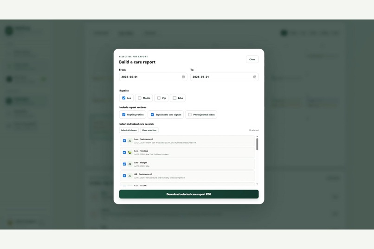
Task: Click the All - Environment record icon
Action: point(130,176)
